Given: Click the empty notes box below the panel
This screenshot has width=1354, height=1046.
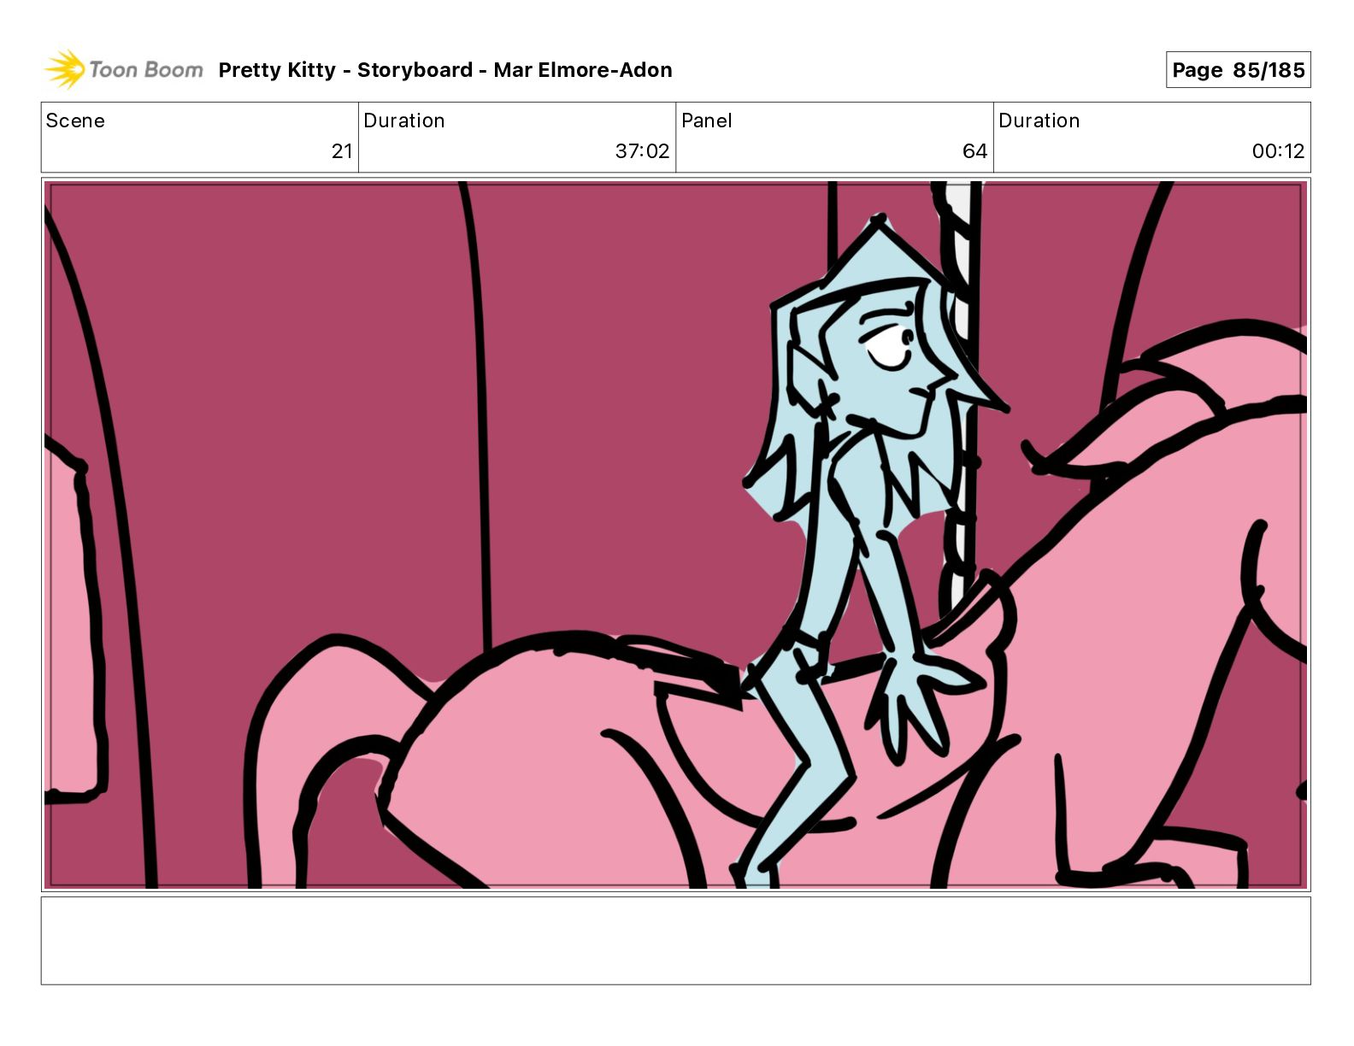Looking at the screenshot, I should 676,940.
